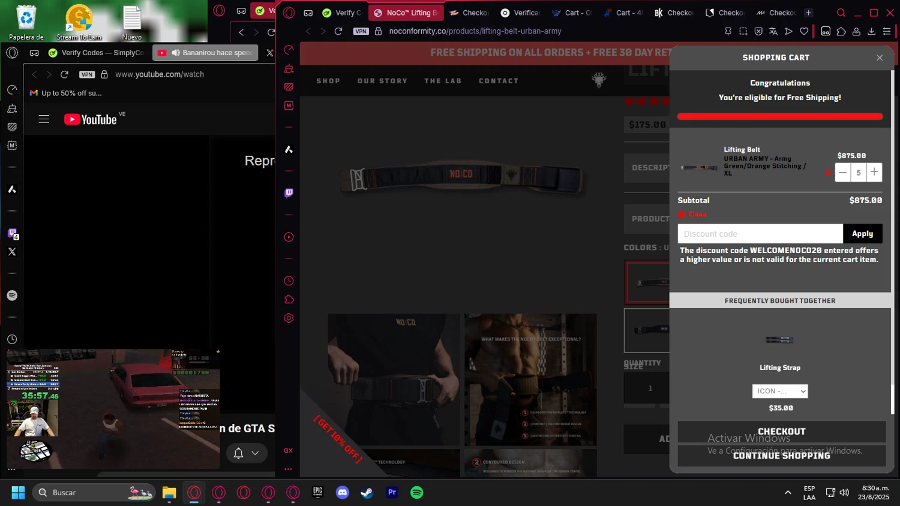Click CONTINUE SHOPPING in the cart
900x506 pixels.
point(782,456)
